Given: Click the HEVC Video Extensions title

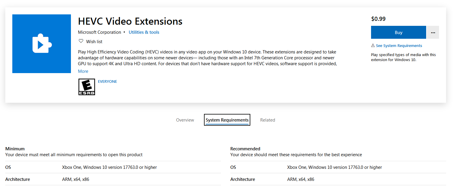Looking at the screenshot, I should [130, 21].
